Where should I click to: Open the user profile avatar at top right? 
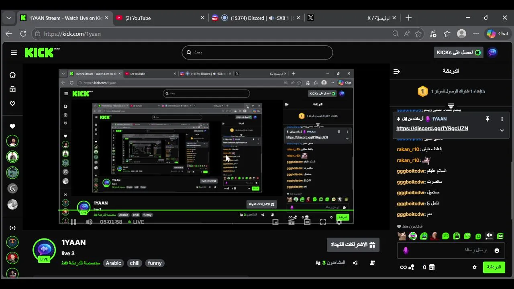[492, 53]
